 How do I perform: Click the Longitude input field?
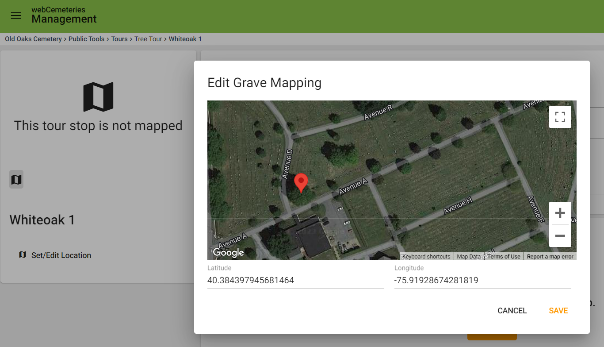click(x=483, y=281)
